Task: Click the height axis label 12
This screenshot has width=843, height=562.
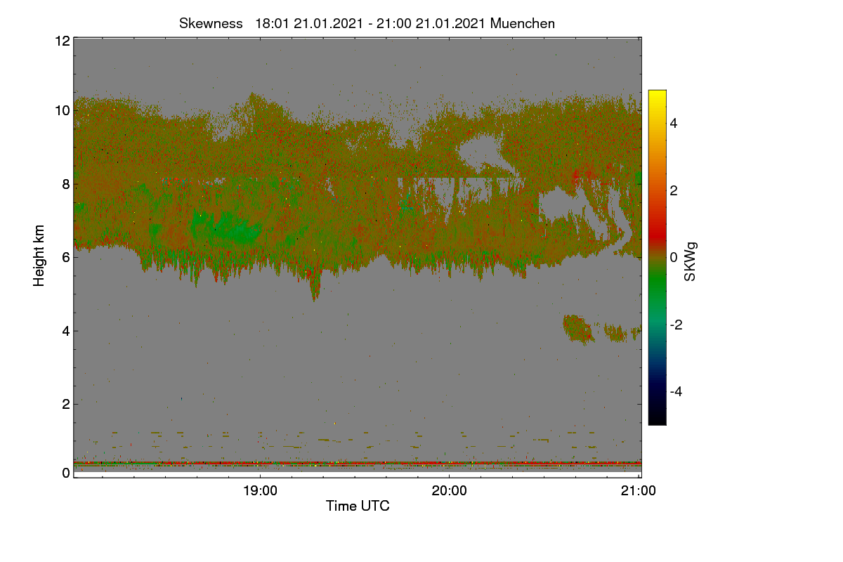Action: [x=61, y=41]
